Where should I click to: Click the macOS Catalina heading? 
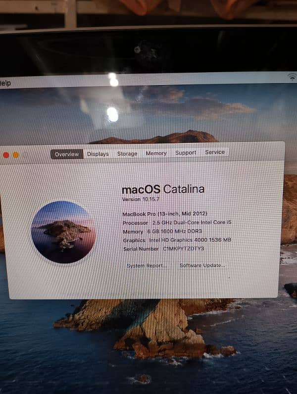pyautogui.click(x=163, y=189)
